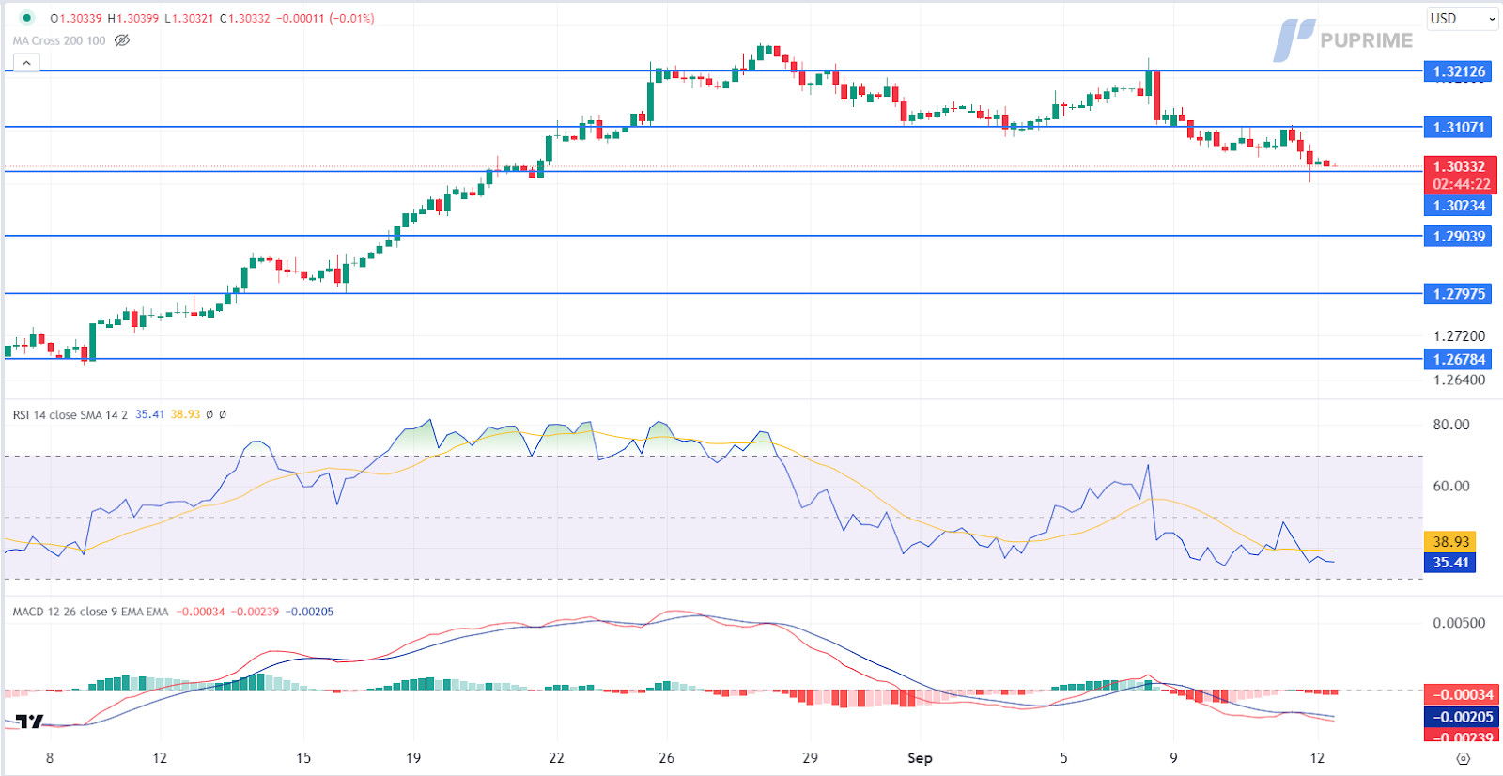The image size is (1503, 776).
Task: Open chart settings gear on time axis
Action: (1463, 758)
